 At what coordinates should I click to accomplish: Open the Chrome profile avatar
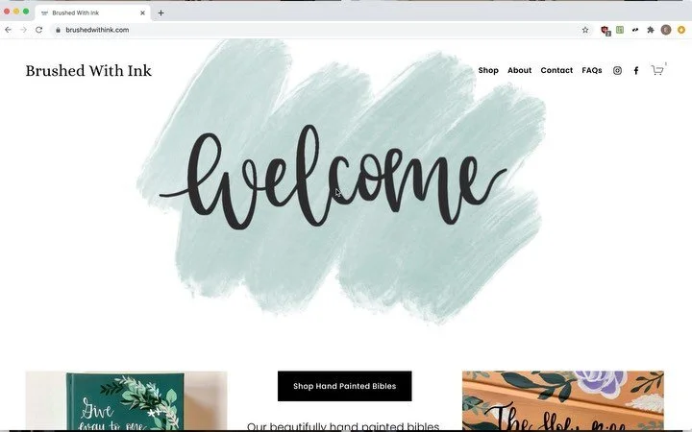[x=666, y=30]
